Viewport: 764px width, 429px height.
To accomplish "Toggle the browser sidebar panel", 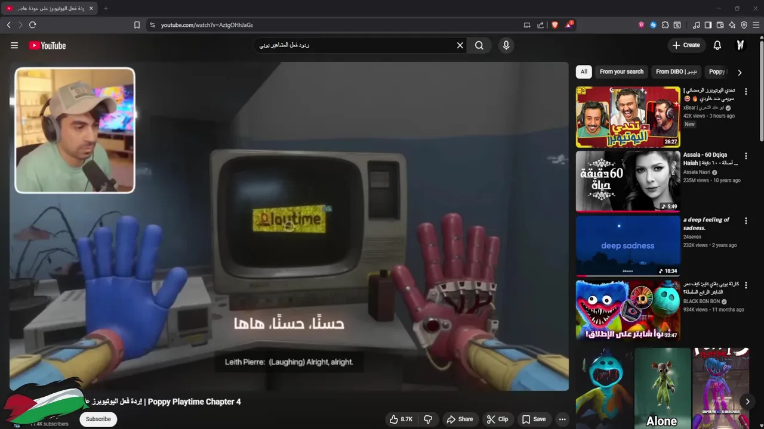I will [708, 25].
